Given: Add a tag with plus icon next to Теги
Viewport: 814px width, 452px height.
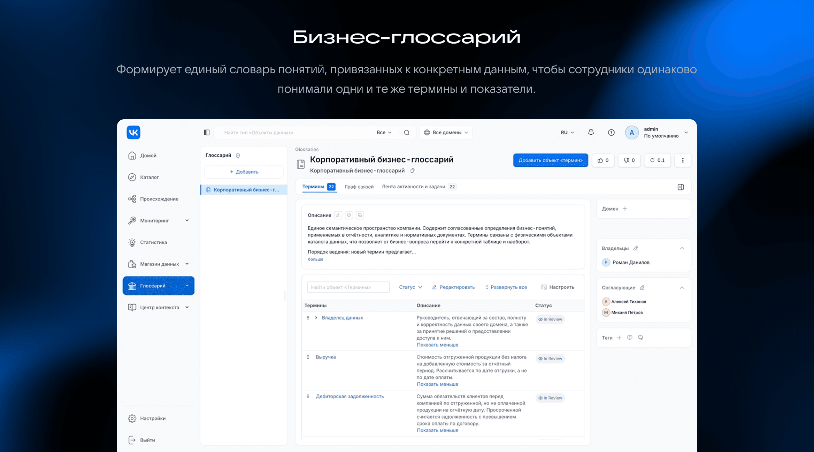Looking at the screenshot, I should click(619, 338).
